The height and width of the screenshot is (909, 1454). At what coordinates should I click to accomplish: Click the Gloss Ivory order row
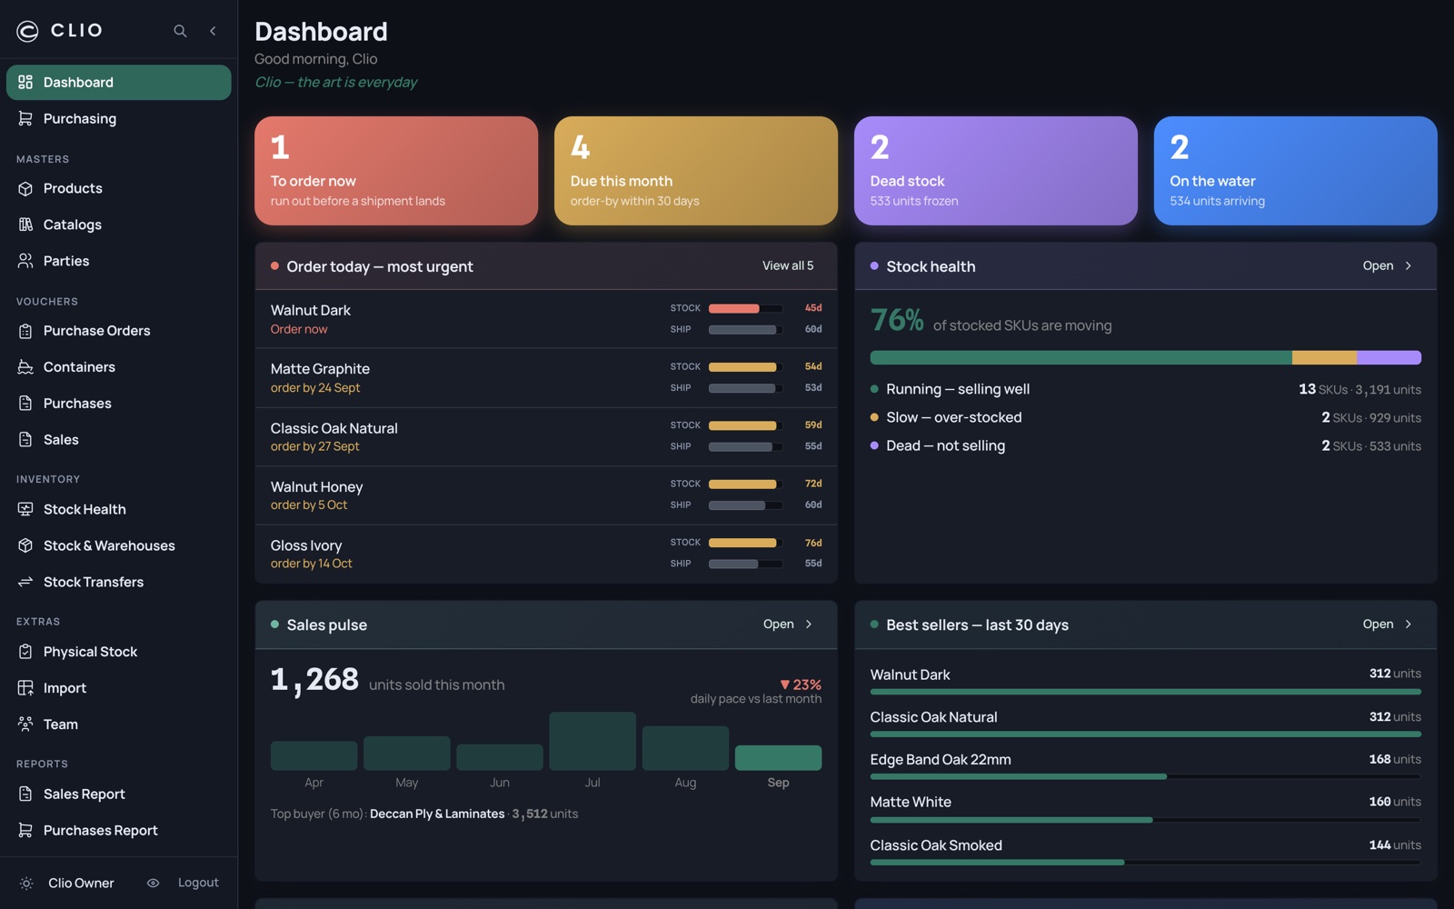pos(546,554)
